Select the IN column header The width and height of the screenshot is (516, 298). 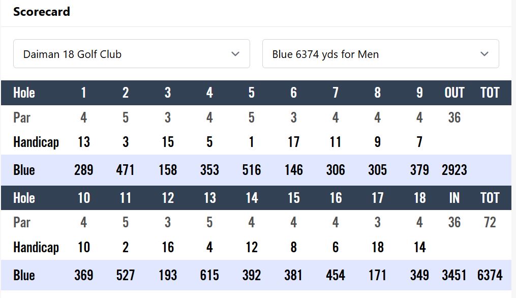[x=454, y=198]
